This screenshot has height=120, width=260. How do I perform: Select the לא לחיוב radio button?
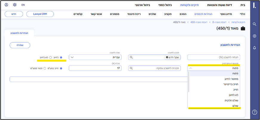pyautogui.click(x=51, y=57)
